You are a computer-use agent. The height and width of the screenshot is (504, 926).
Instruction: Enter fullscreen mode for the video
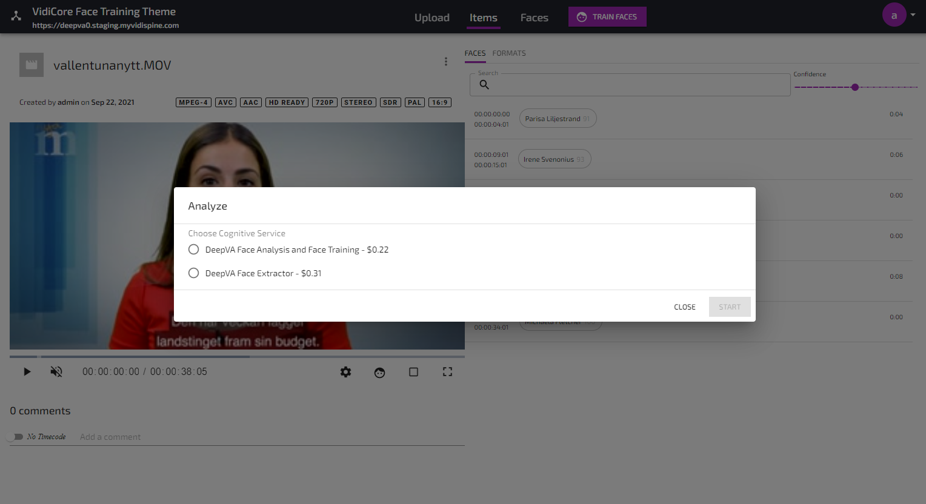pyautogui.click(x=447, y=372)
